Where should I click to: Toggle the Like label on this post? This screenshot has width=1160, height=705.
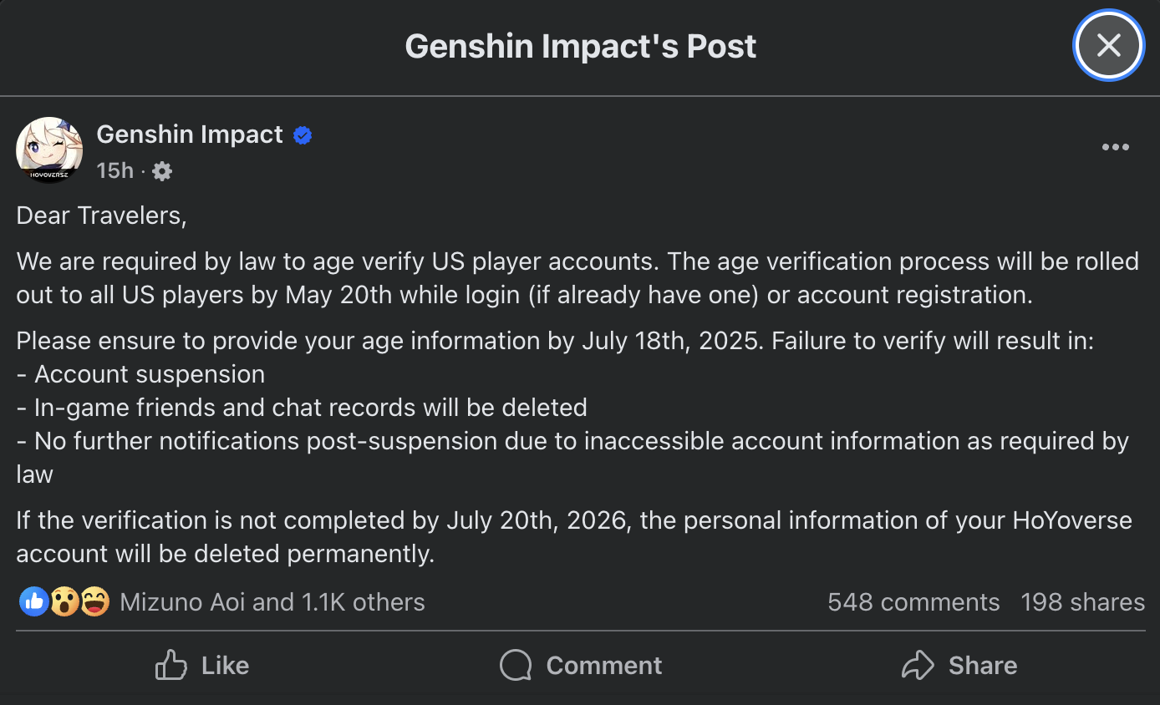226,666
